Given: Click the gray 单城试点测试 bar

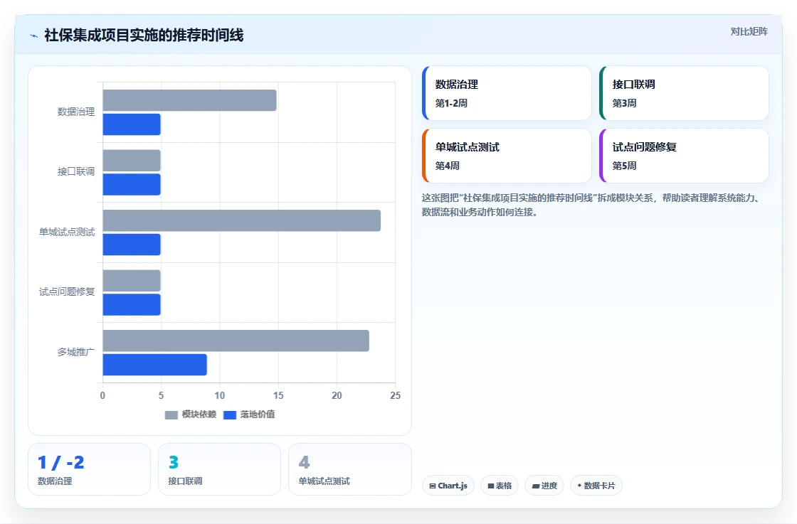Looking at the screenshot, I should click(x=241, y=220).
